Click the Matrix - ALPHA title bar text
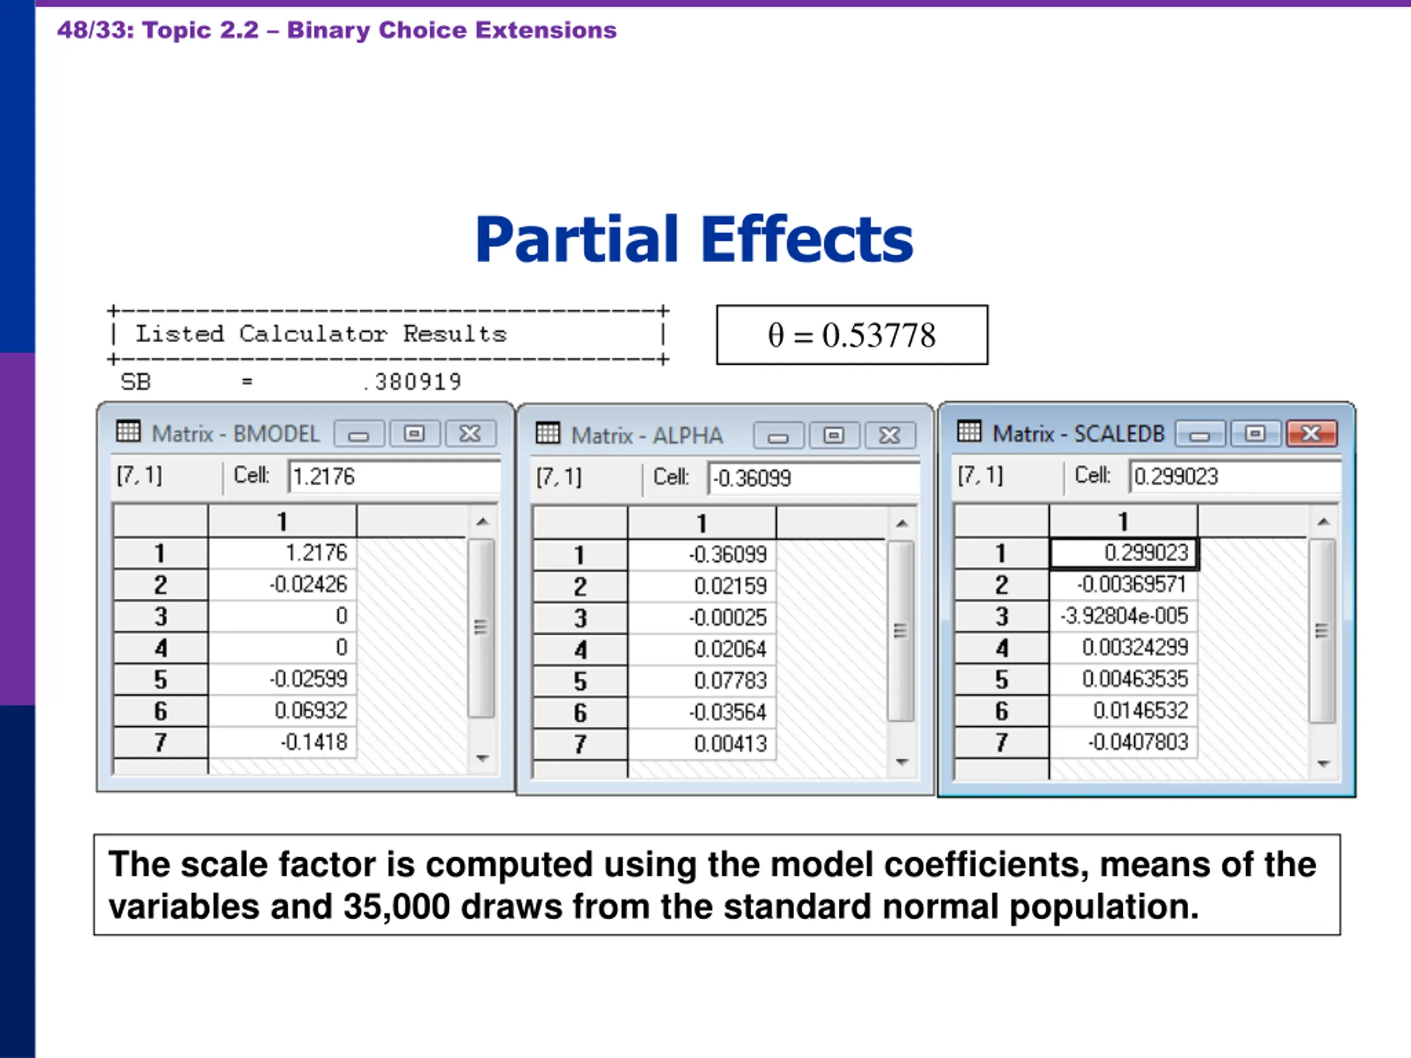Viewport: 1411px width, 1058px height. tap(647, 435)
